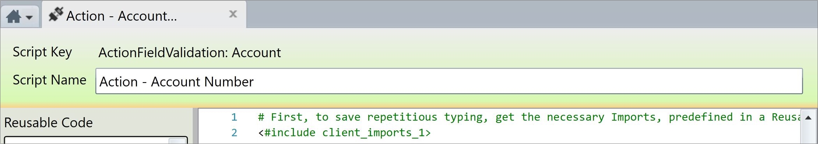Click the Reusable Code dropdown arrow button
Viewport: 818px width, 144px height.
[178, 141]
